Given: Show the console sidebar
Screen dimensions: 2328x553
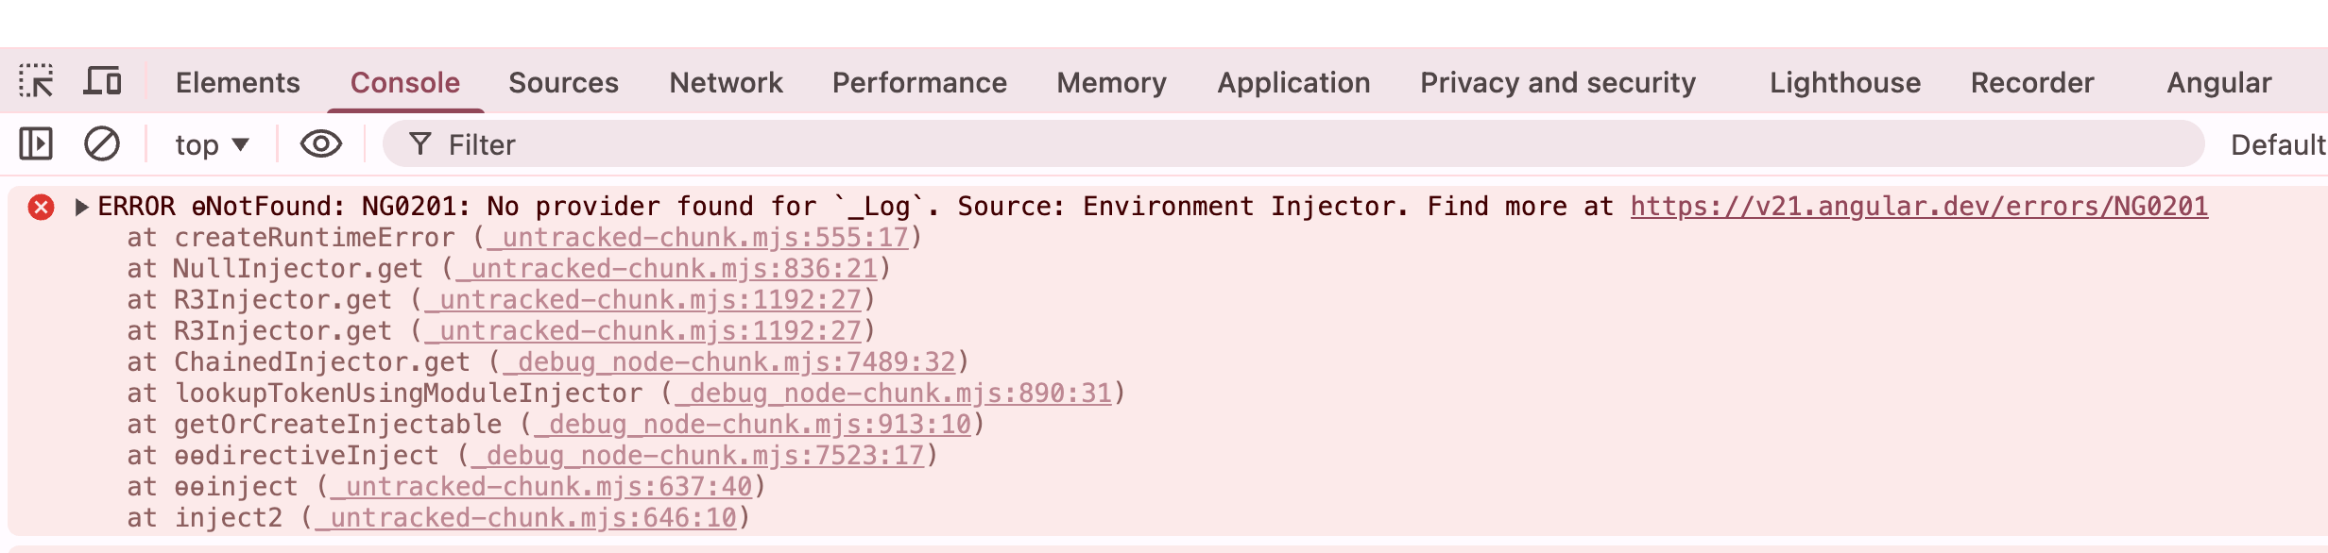Looking at the screenshot, I should pyautogui.click(x=36, y=144).
